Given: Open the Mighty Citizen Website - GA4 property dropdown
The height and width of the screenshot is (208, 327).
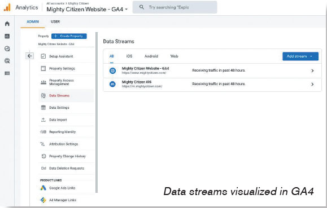Looking at the screenshot, I should coord(87,10).
